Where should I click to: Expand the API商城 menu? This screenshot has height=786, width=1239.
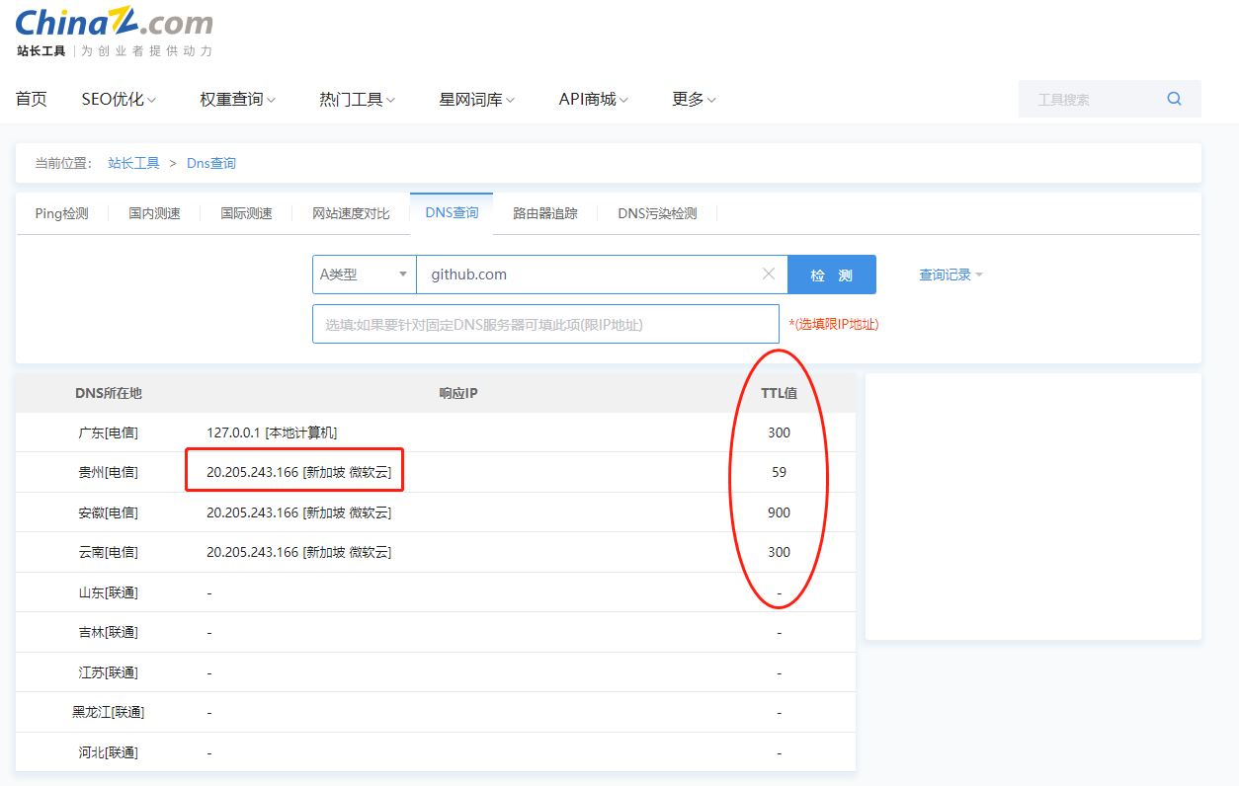tap(594, 99)
